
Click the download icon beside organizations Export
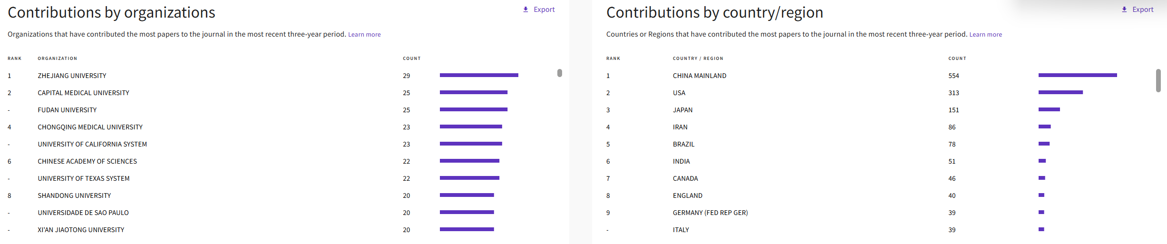click(525, 10)
